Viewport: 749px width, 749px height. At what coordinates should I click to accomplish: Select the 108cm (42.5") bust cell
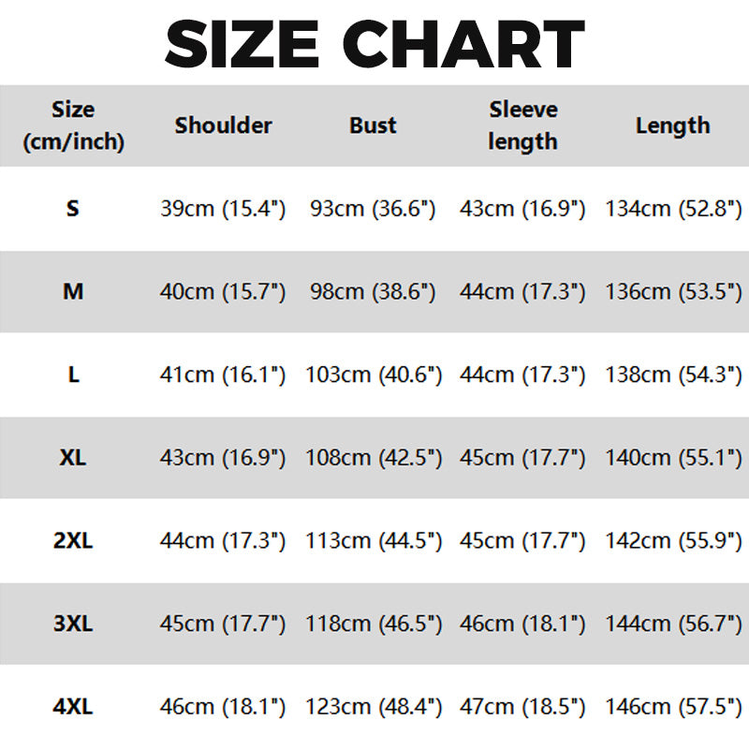click(x=373, y=458)
